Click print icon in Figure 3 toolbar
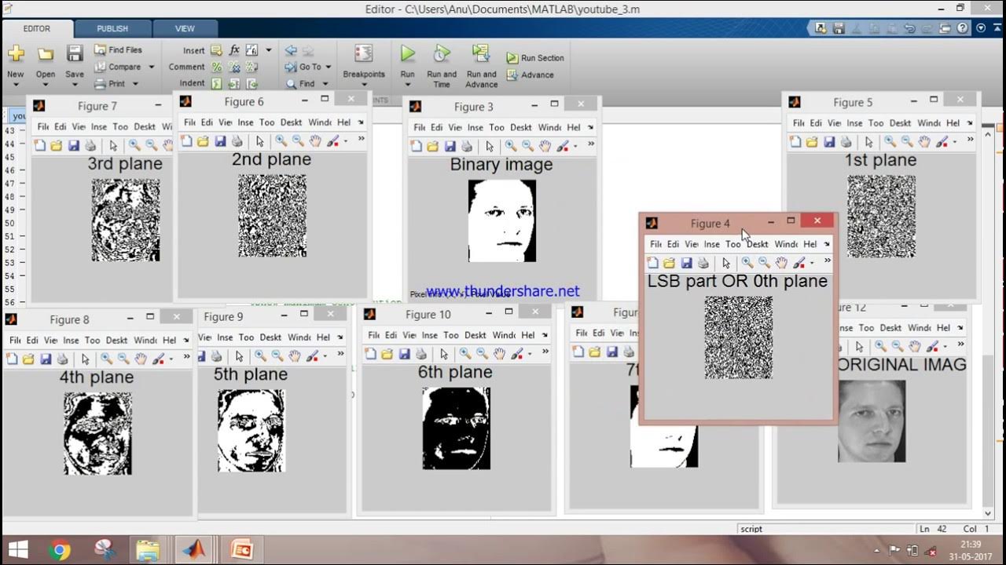Viewport: 1006px width, 565px height. 467,146
